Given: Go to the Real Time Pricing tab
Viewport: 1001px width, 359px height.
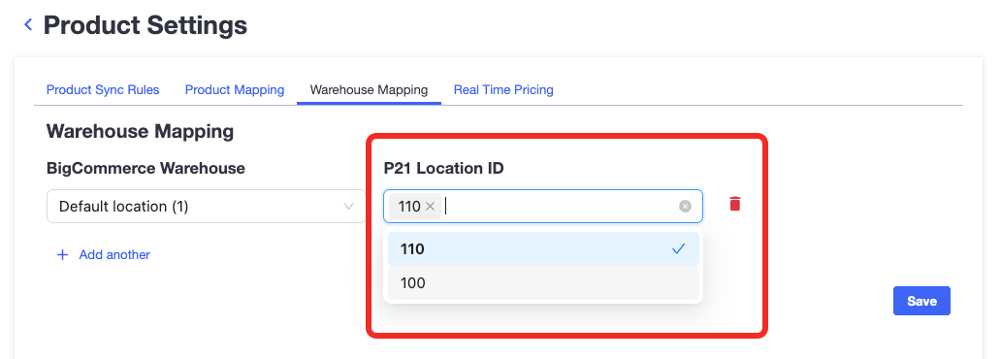Looking at the screenshot, I should click(503, 90).
